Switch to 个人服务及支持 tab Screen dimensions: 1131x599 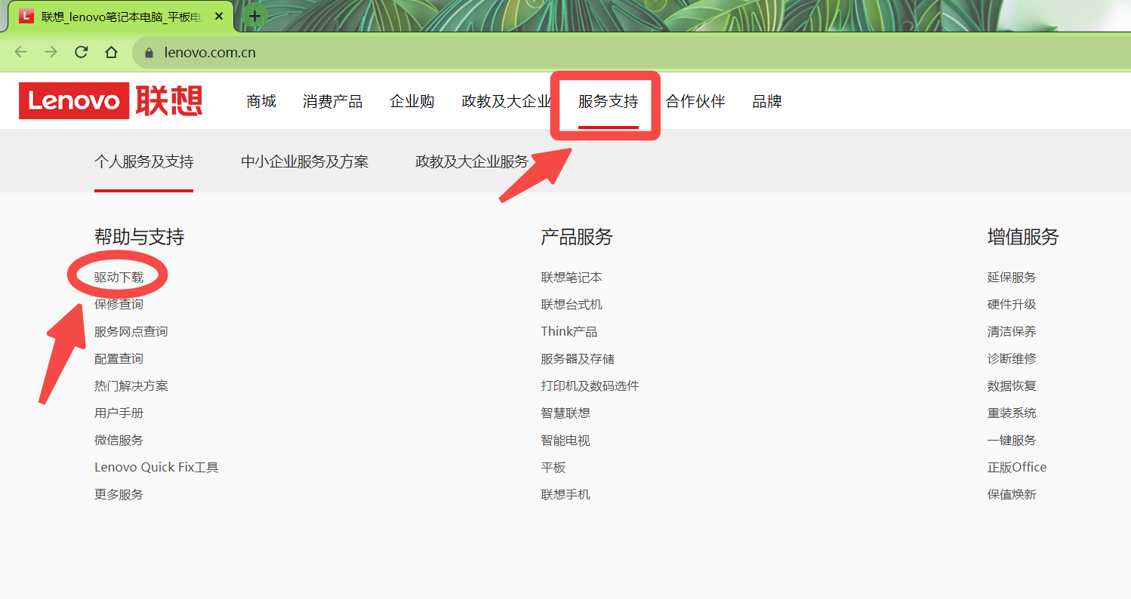pos(143,161)
